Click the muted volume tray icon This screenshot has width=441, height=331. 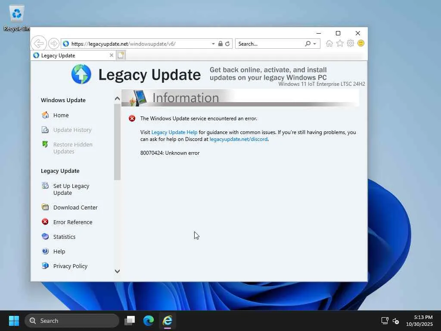tap(396, 321)
